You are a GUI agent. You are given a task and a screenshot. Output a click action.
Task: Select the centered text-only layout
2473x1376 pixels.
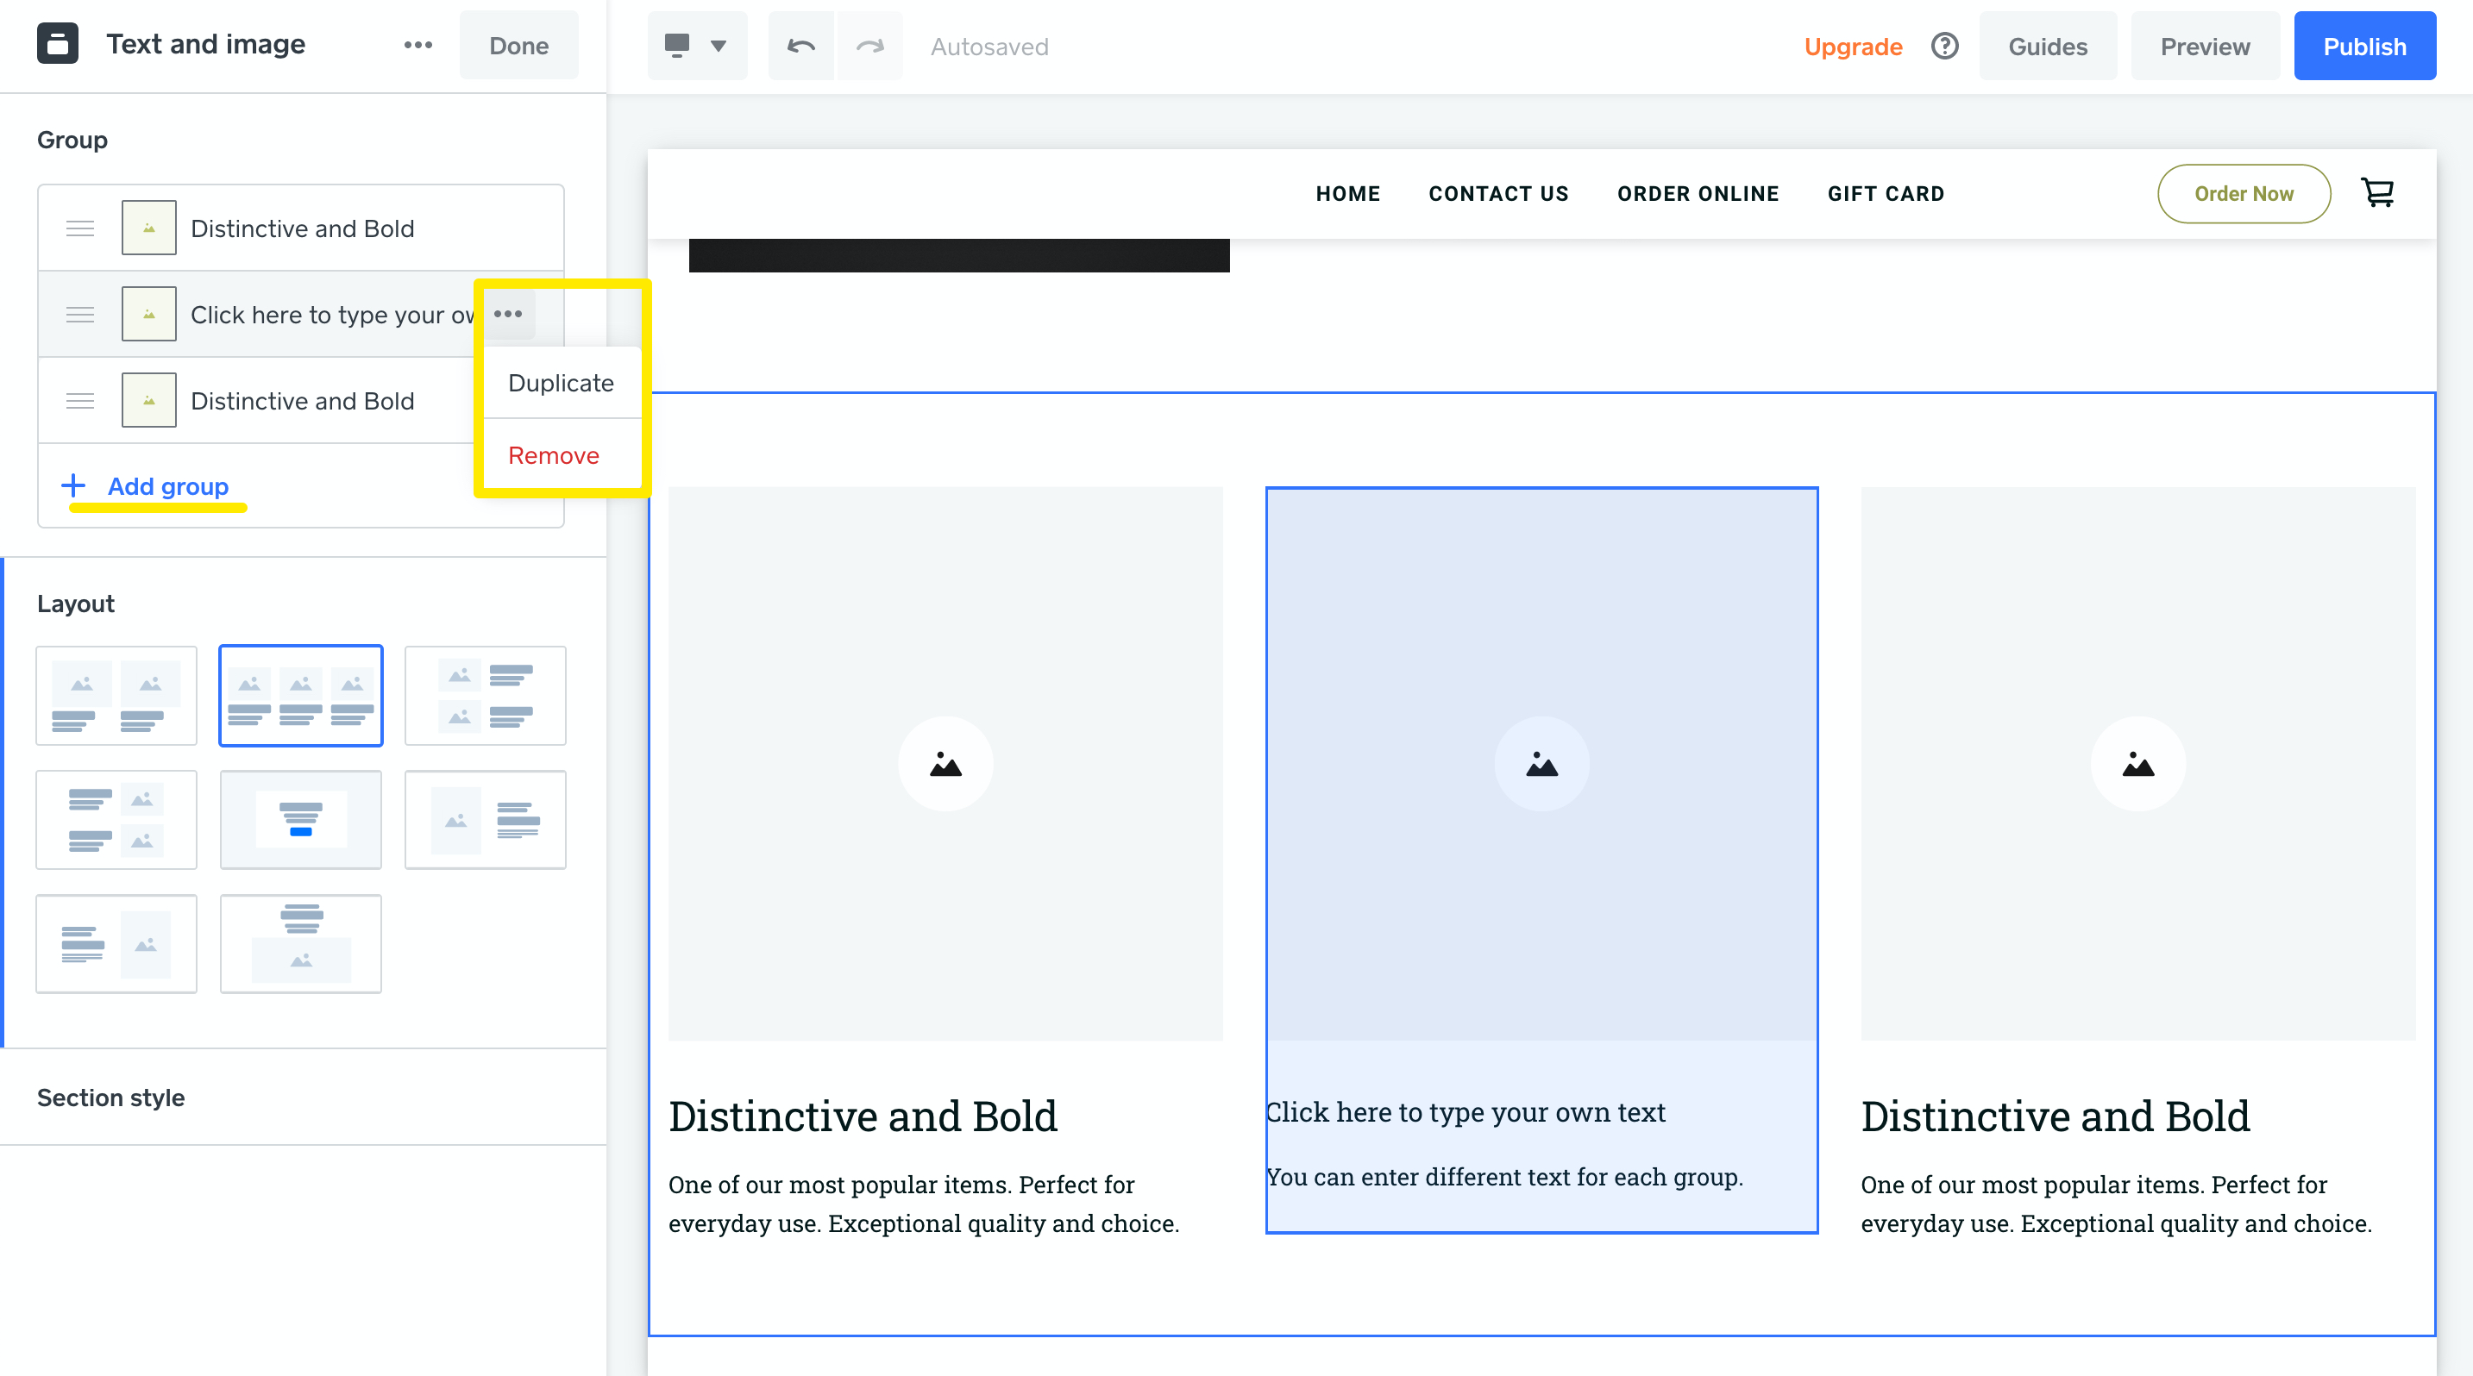(x=300, y=819)
